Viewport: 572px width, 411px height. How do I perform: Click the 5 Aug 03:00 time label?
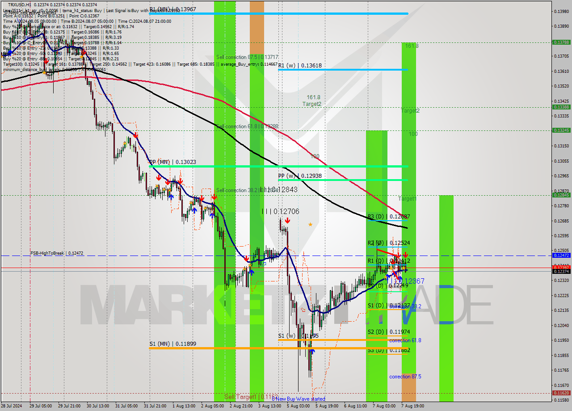click(298, 406)
